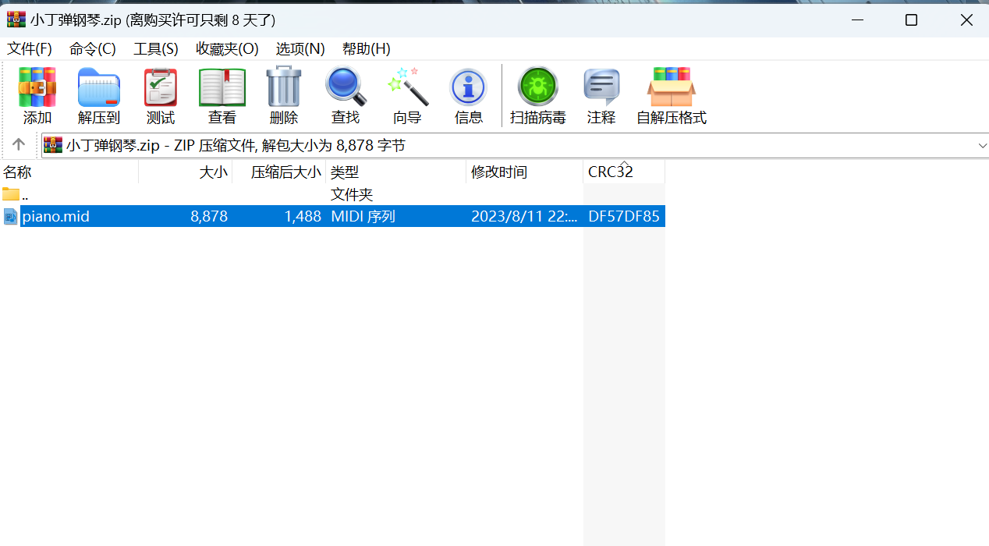Click the 文件夹 type label of the parent folder row
The image size is (989, 546).
(x=352, y=194)
